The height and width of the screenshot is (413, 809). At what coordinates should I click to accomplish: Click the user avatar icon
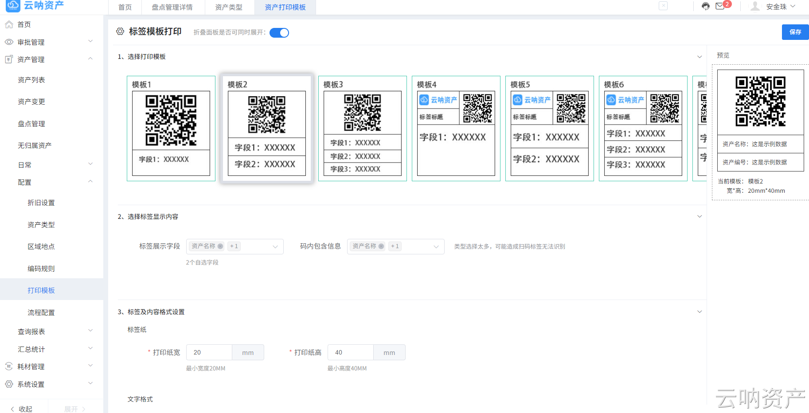coord(754,7)
